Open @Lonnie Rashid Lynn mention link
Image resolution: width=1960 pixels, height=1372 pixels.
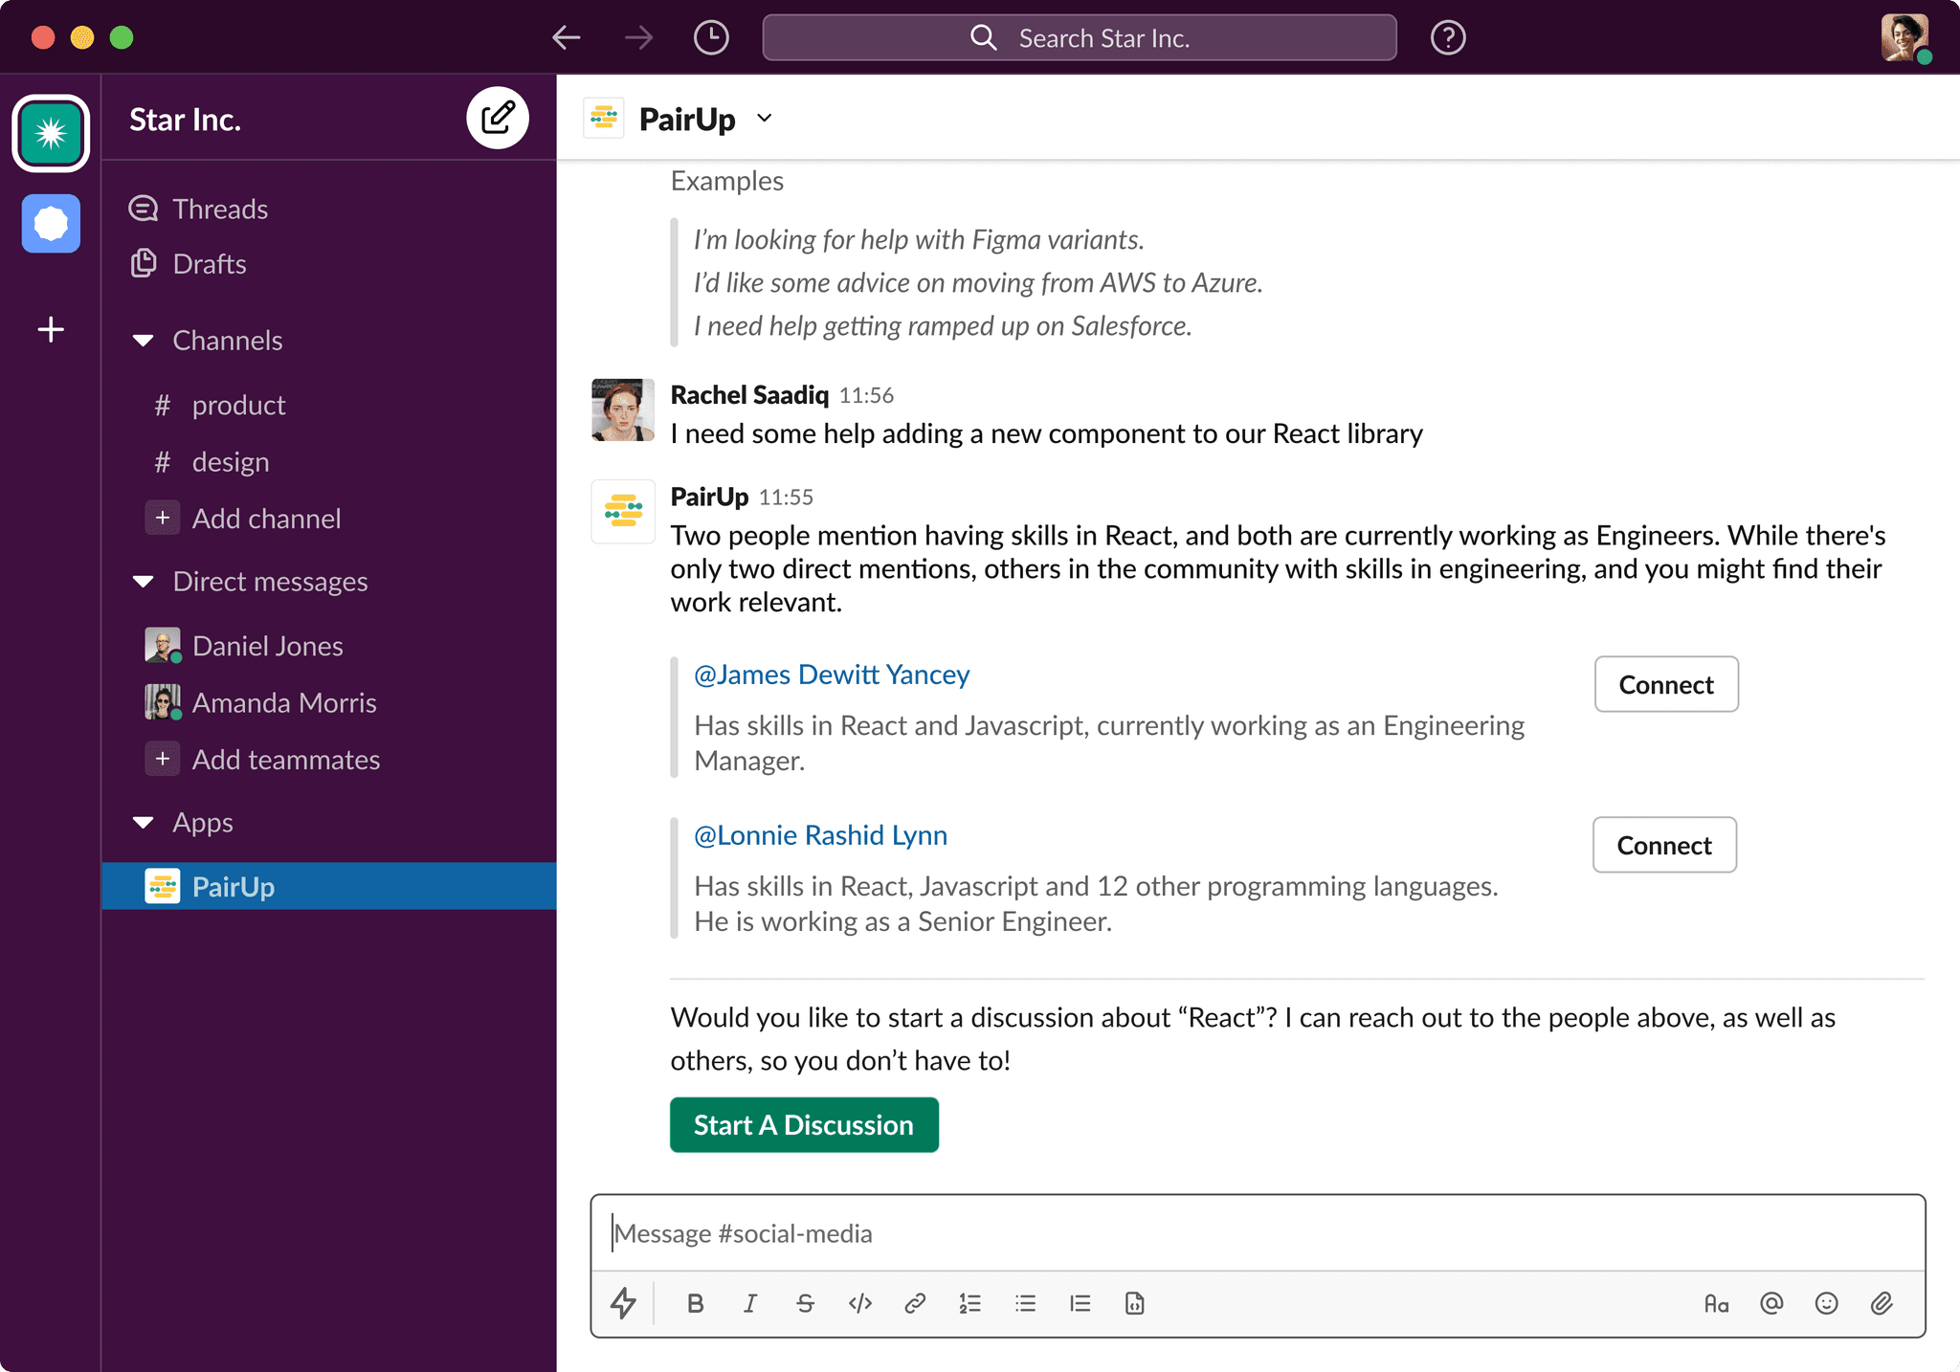[x=820, y=835]
